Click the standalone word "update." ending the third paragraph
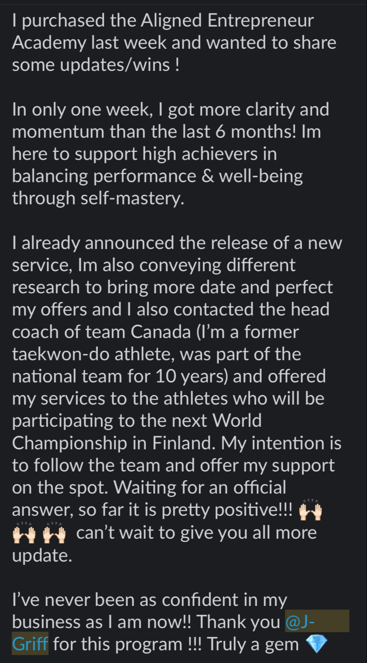 (42, 556)
